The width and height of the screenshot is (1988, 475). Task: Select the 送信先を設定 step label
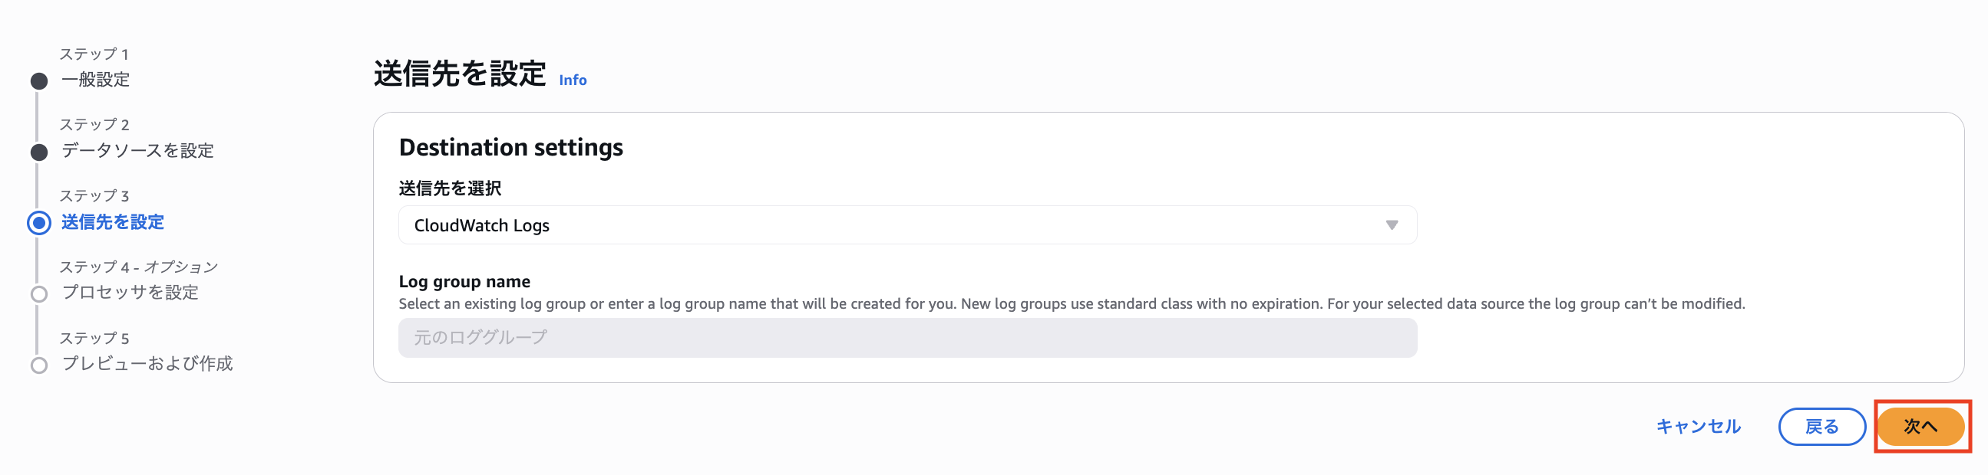(113, 222)
